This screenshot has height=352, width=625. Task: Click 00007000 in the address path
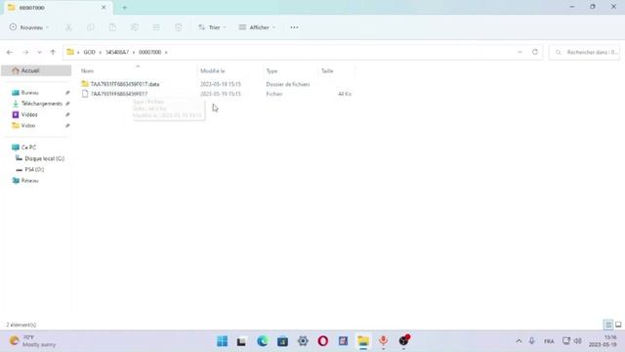click(149, 52)
